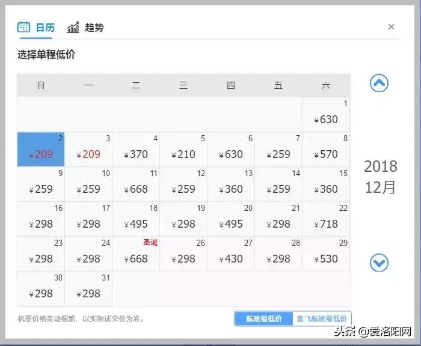Go to previous month with up arrow
Screen dimensions: 421x346
[379, 83]
